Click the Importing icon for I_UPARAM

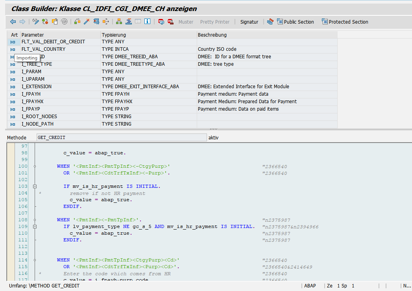[13, 79]
